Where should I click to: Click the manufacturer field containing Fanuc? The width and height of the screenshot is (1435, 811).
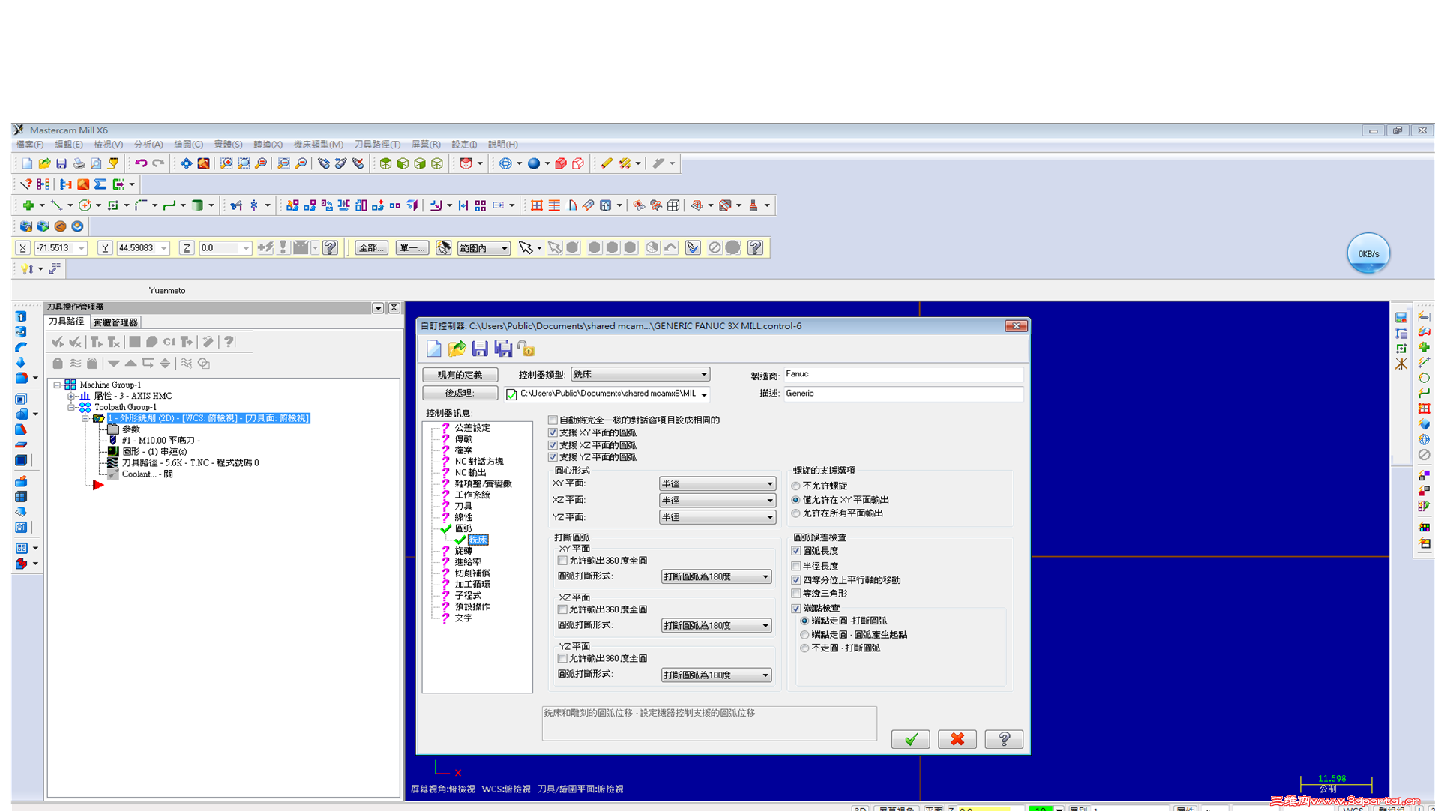pyautogui.click(x=903, y=374)
